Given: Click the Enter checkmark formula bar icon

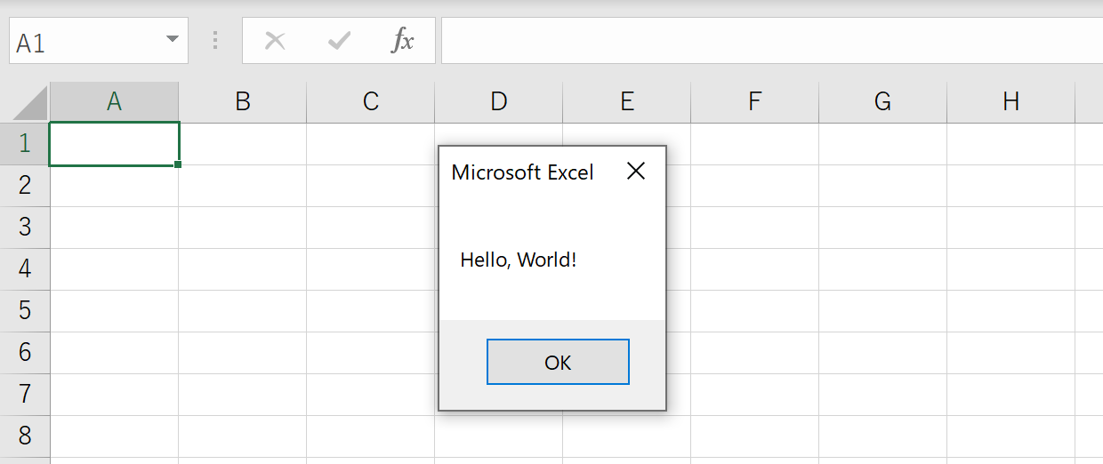Looking at the screenshot, I should coord(339,40).
